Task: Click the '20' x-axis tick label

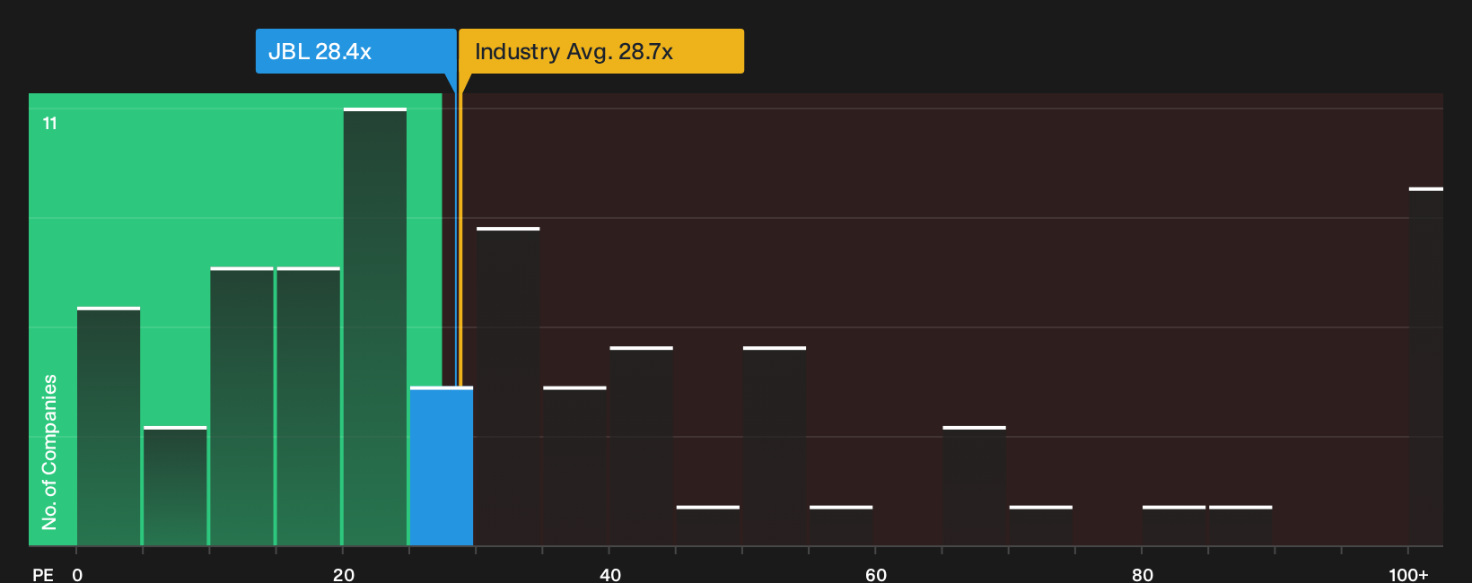Action: (344, 575)
